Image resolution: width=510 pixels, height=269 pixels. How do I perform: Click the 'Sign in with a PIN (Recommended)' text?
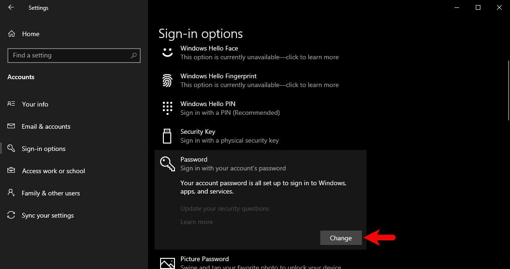tap(230, 113)
